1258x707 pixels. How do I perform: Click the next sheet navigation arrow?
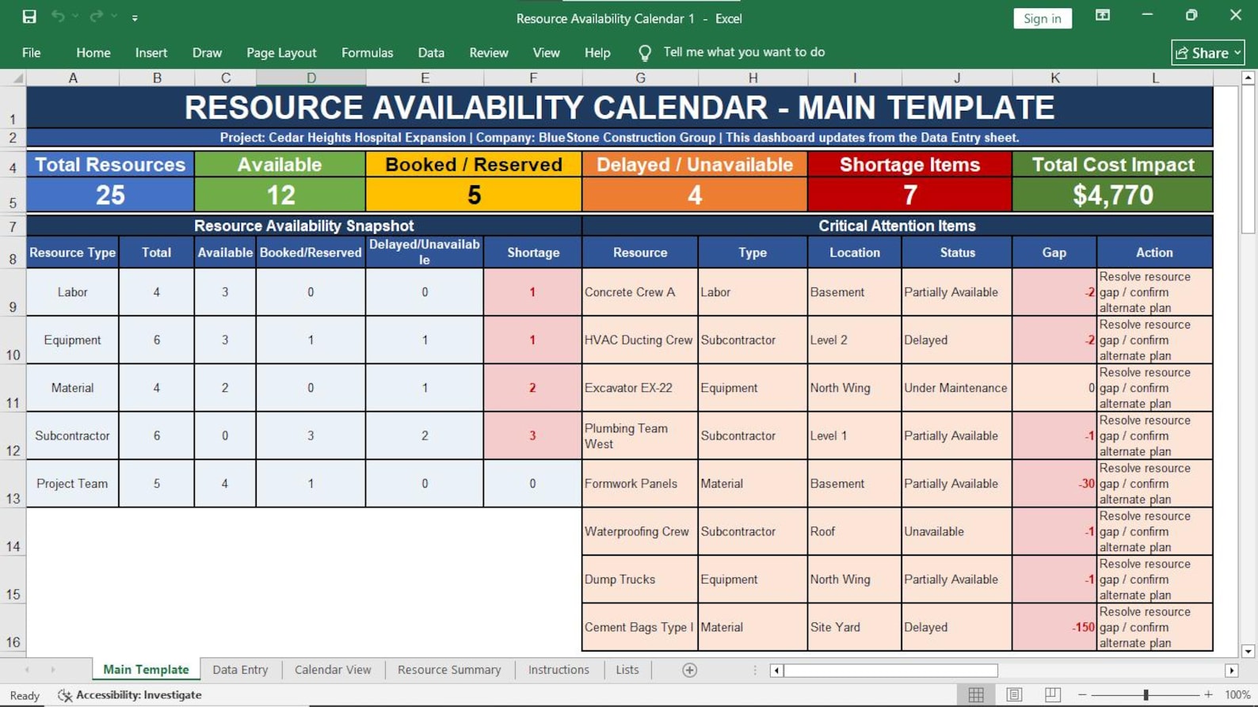[53, 670]
